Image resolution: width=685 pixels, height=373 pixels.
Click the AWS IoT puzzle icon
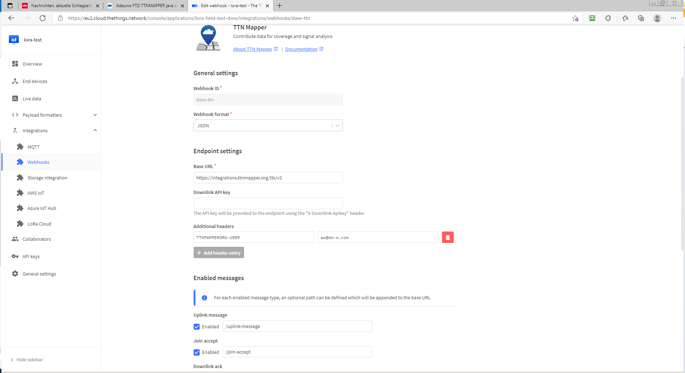click(20, 193)
